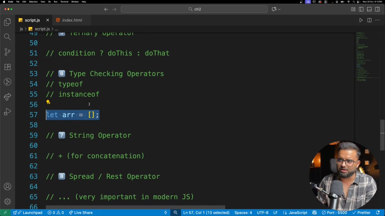Open the Copilot chat dropdown chevron
This screenshot has width=385, height=216.
point(279,9)
